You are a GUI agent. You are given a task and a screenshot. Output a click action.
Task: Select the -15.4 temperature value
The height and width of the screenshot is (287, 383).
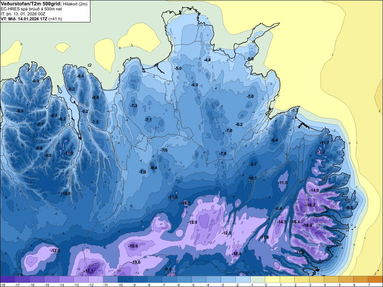295,222
